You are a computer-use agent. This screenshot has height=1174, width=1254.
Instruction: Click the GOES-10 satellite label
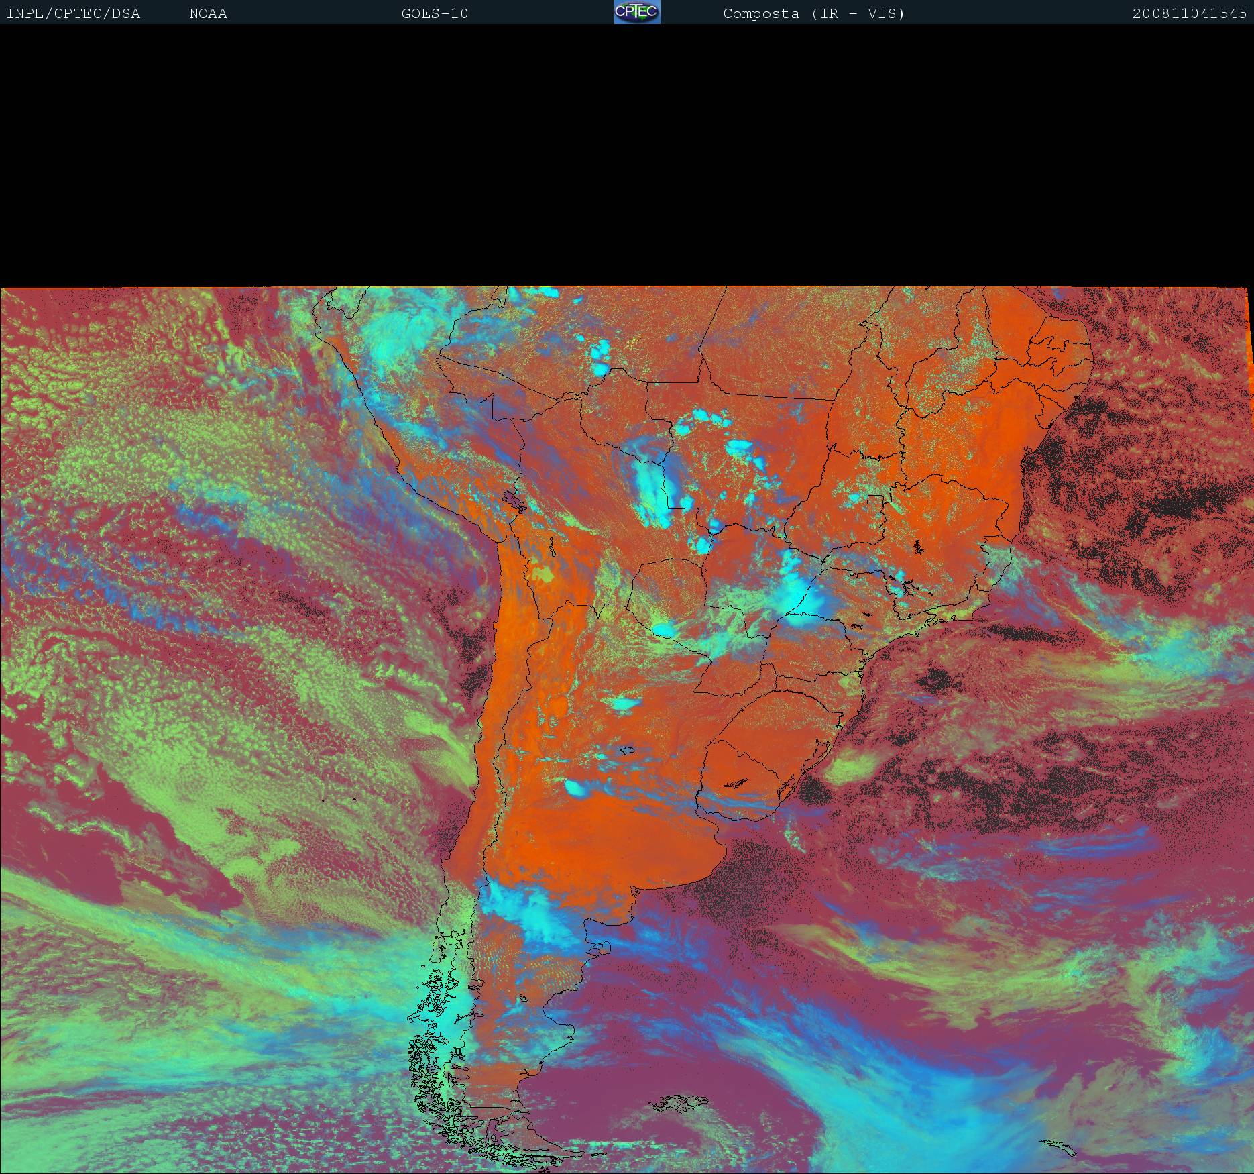(435, 13)
